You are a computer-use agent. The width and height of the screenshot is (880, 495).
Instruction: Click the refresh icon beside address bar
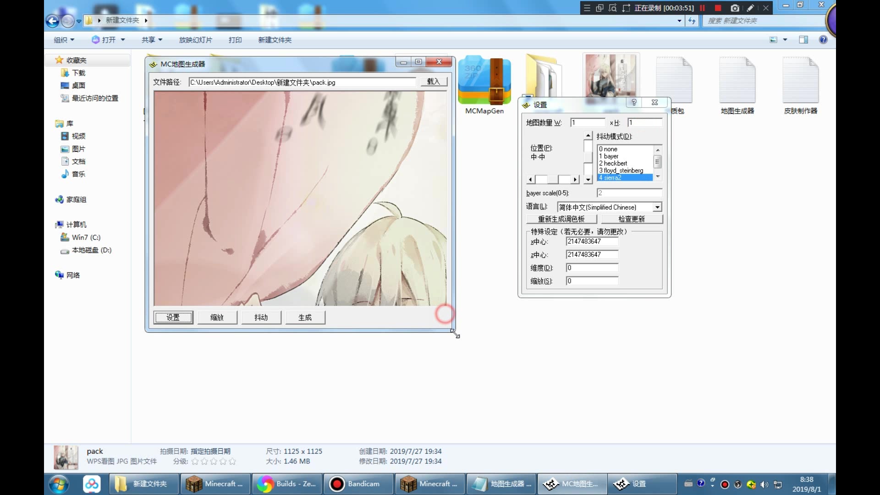pyautogui.click(x=692, y=21)
